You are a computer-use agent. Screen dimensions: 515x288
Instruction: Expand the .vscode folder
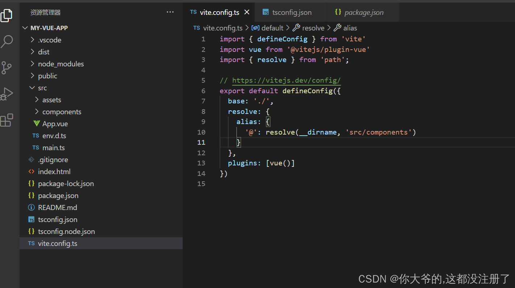33,40
